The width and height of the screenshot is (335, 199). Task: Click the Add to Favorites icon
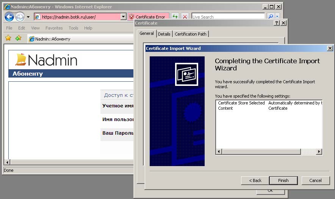(18, 38)
